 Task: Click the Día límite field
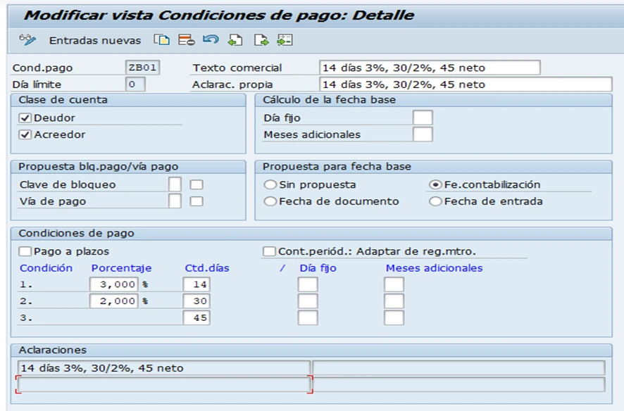135,84
